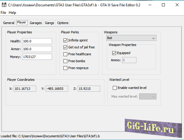Uncheck the Equipped weapon checkbox

[x=114, y=53]
